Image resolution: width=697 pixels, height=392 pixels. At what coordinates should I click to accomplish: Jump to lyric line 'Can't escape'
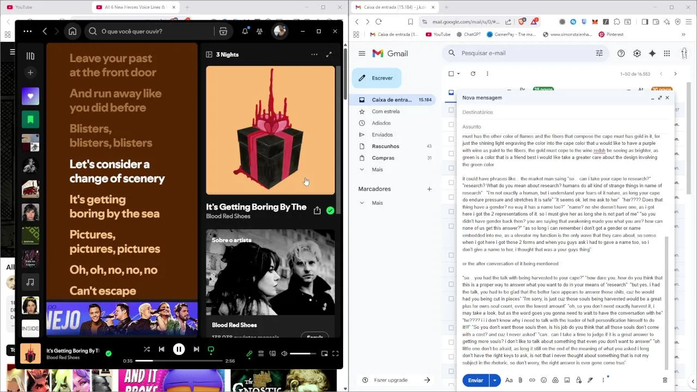102,291
